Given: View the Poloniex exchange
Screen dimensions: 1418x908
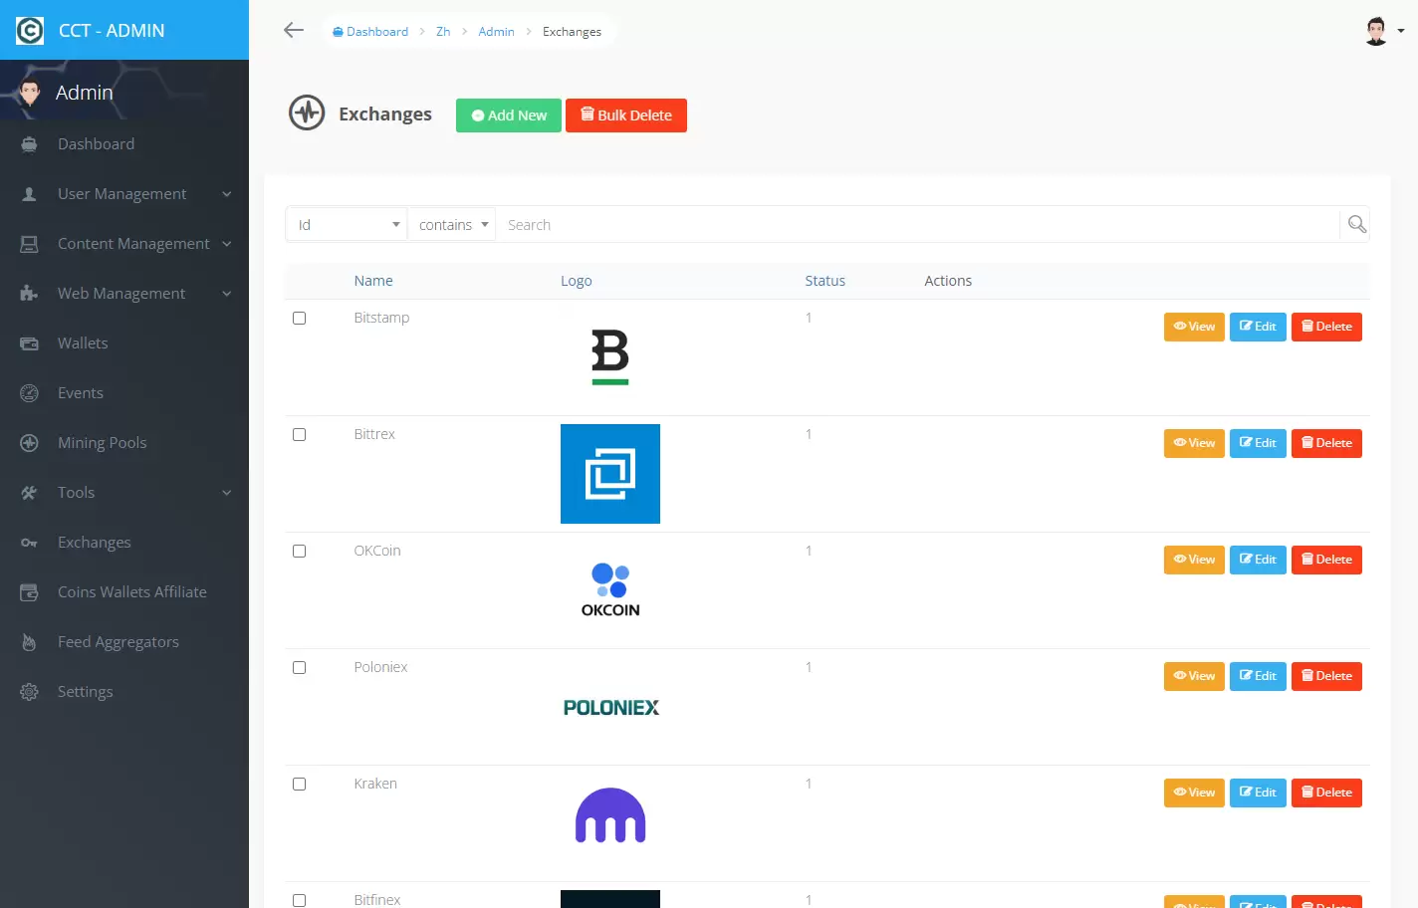Looking at the screenshot, I should click(x=1194, y=676).
